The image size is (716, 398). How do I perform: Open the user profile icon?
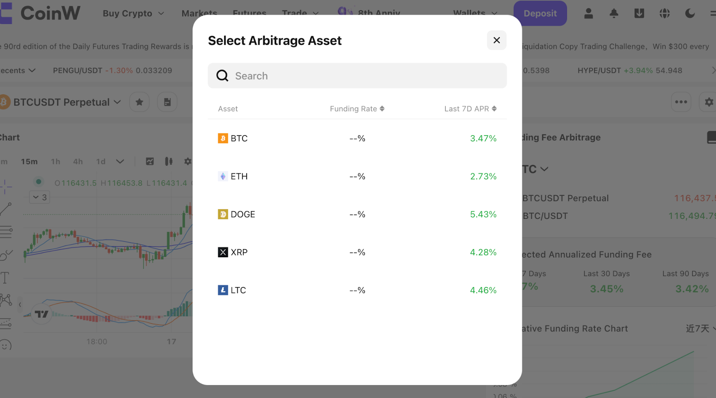pyautogui.click(x=588, y=13)
